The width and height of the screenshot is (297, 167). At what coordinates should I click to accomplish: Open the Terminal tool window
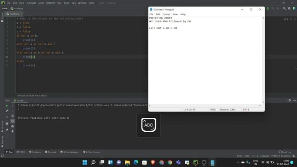click(51, 152)
